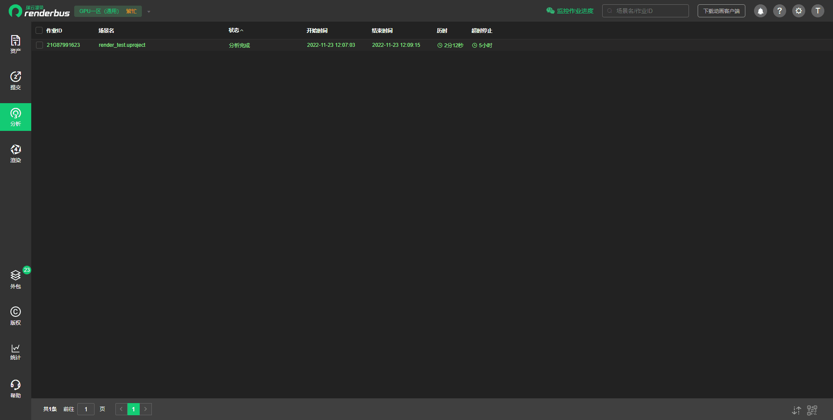Click the next page arrow
The height and width of the screenshot is (420, 833).
(x=146, y=409)
